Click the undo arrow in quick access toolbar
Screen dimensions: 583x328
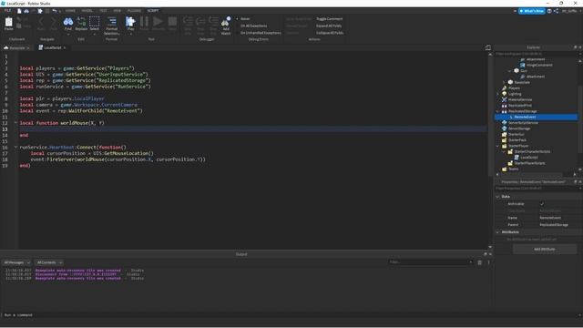[x=55, y=11]
